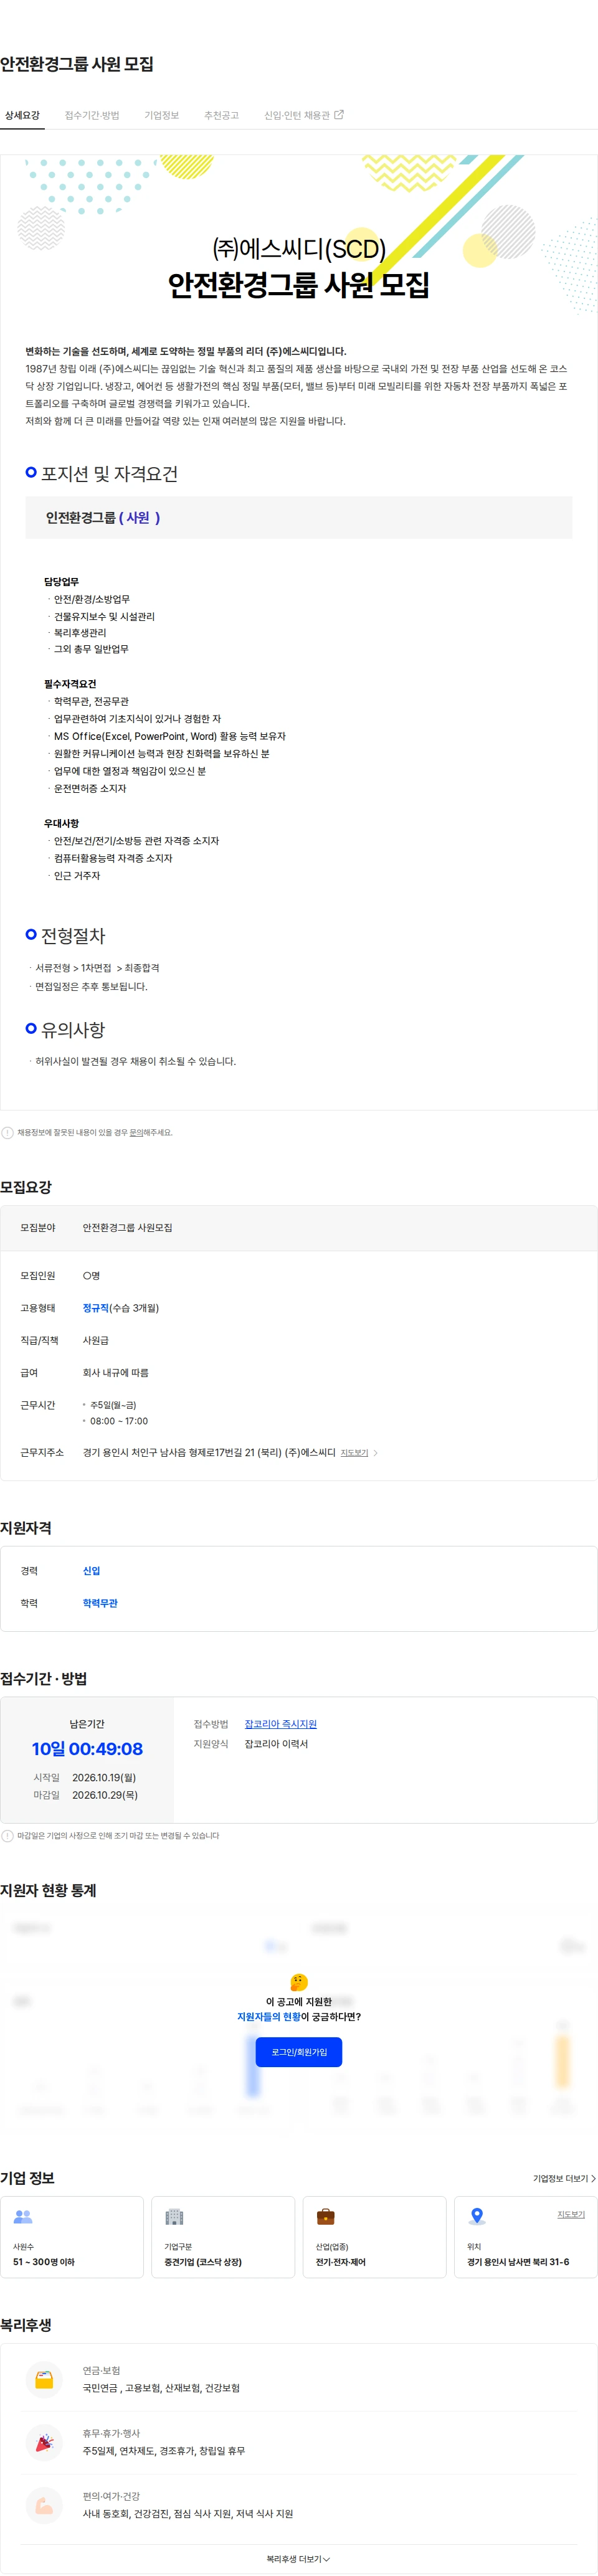Click 인근 거주자 preference line
This screenshot has width=598, height=2576.
77,875
